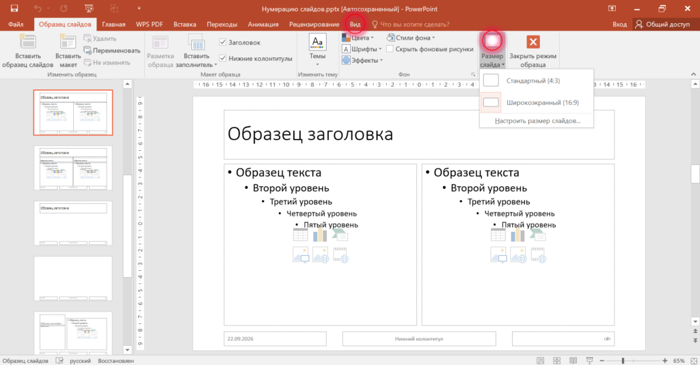Select the title-only layout thumbnail
Screen dimensions: 700x365
click(x=73, y=223)
